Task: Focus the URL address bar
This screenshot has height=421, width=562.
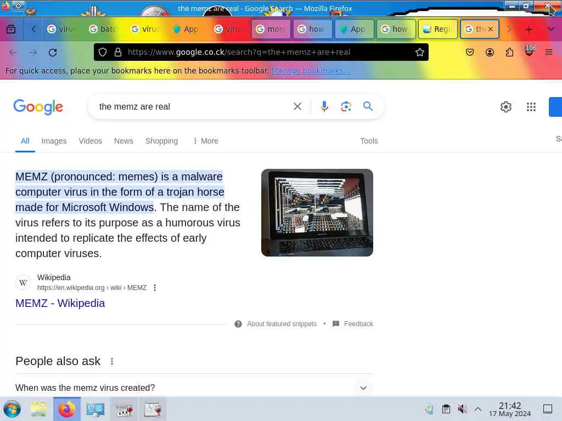Action: pos(261,52)
